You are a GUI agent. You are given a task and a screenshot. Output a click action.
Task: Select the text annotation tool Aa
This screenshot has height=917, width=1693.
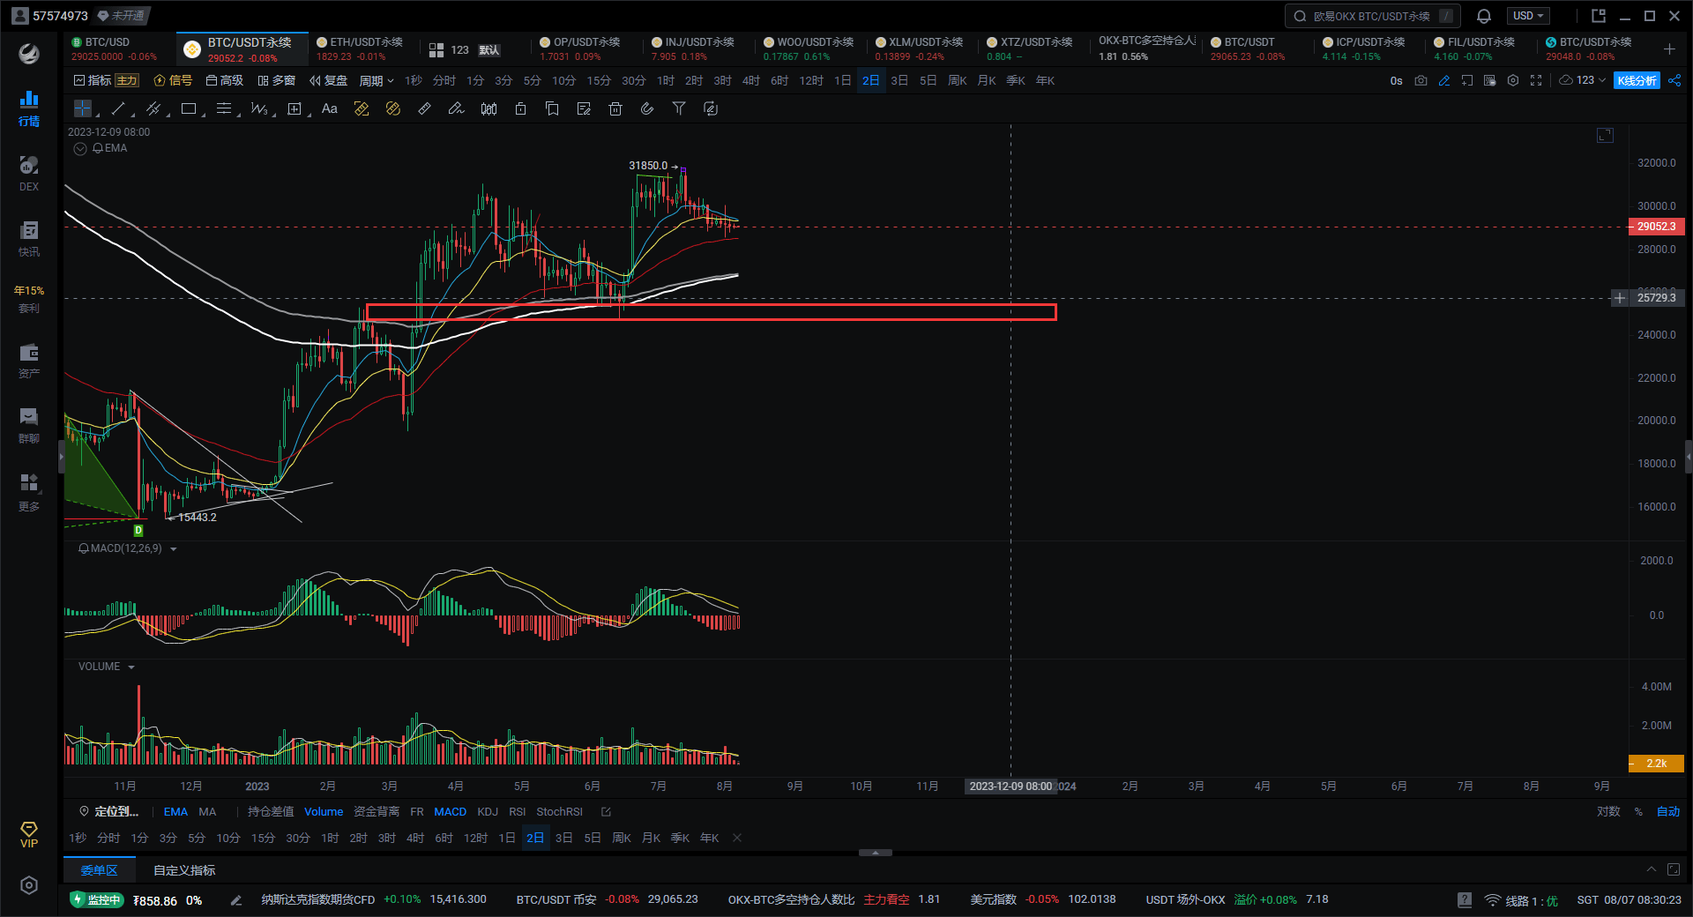[x=330, y=108]
